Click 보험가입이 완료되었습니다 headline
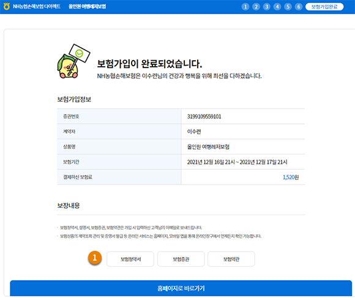 coord(149,64)
